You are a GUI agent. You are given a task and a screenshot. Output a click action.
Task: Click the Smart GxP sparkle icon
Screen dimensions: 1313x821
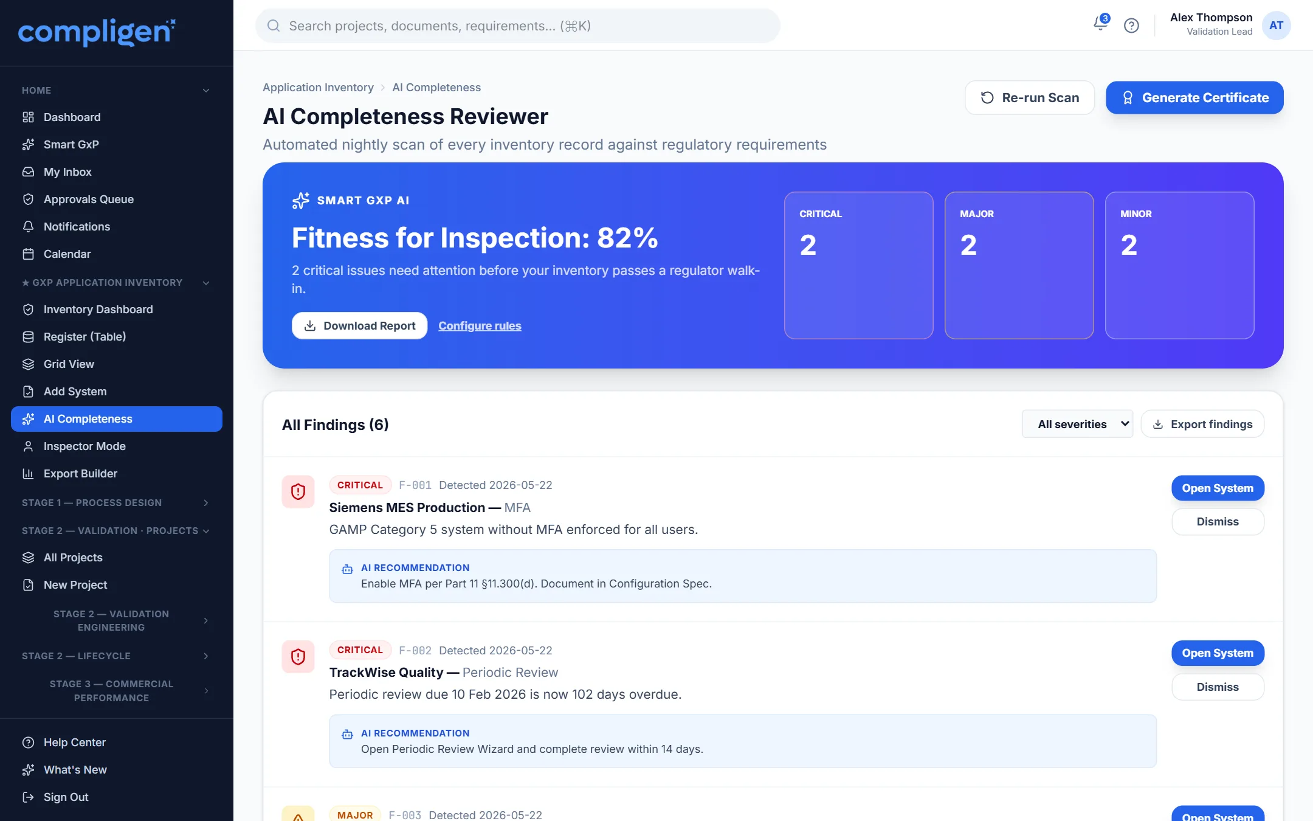coord(28,144)
